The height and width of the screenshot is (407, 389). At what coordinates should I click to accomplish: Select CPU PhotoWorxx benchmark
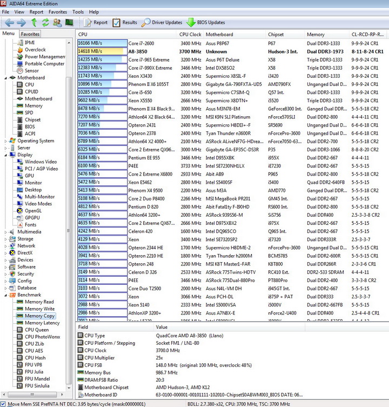click(x=39, y=337)
